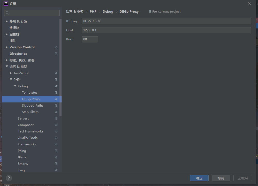Open help with the question mark button
This screenshot has width=258, height=186.
tap(9, 178)
